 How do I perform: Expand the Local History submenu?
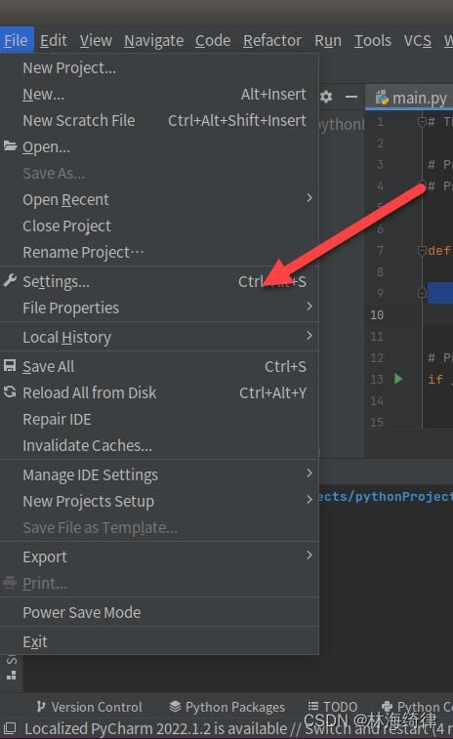click(159, 337)
